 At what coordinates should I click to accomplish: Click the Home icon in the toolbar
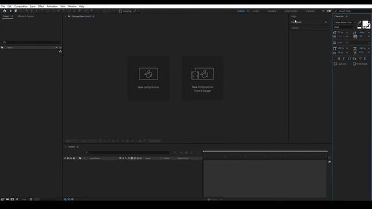[5, 11]
